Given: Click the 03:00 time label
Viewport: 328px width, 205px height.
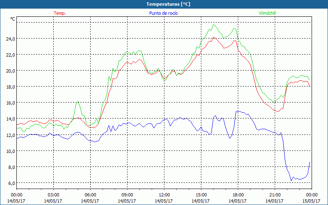Looking at the screenshot, I should click(x=53, y=195).
